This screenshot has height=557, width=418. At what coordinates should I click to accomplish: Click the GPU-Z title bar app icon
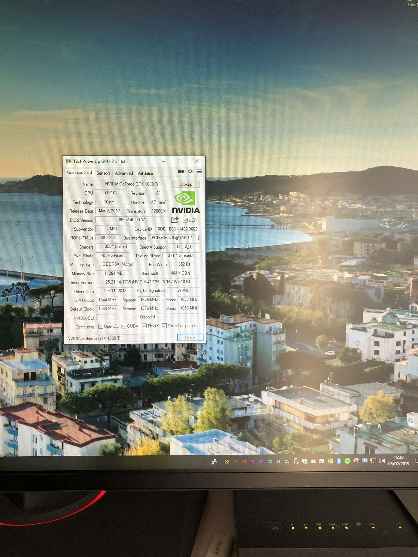[69, 161]
